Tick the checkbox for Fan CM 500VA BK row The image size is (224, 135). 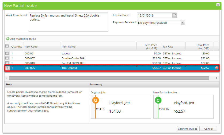point(7,63)
